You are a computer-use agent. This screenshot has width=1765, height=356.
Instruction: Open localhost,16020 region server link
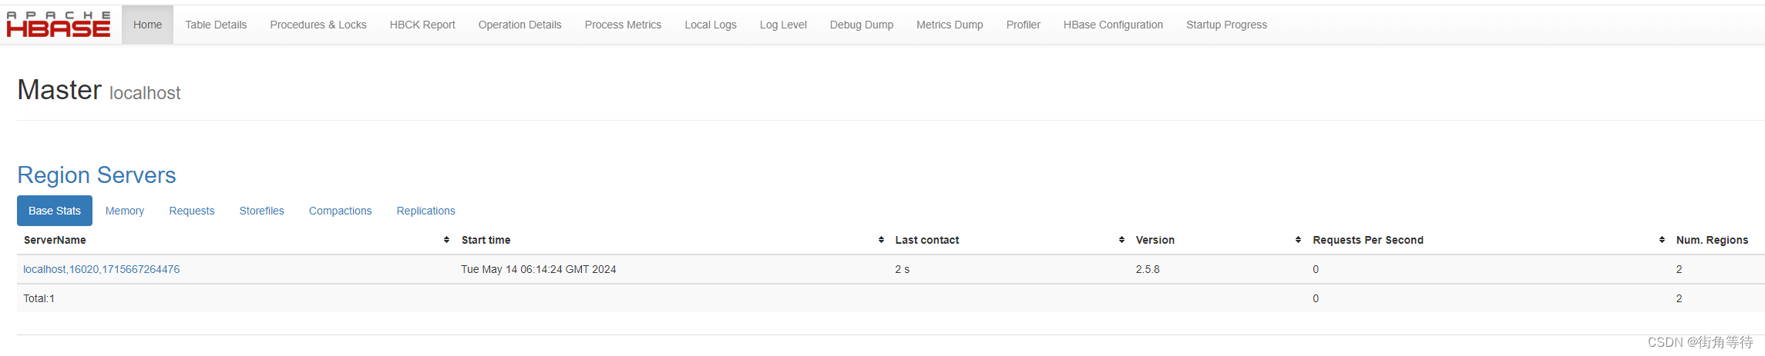tap(101, 269)
